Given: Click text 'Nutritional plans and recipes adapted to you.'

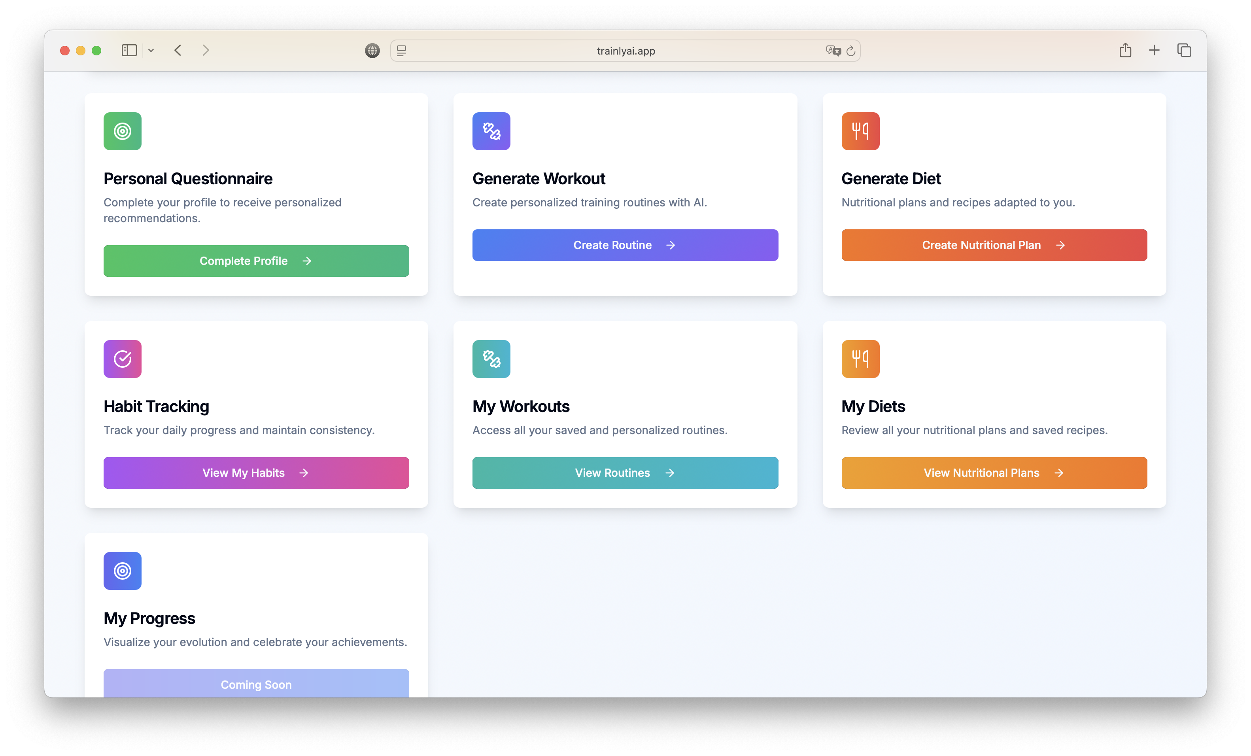Looking at the screenshot, I should click(958, 202).
